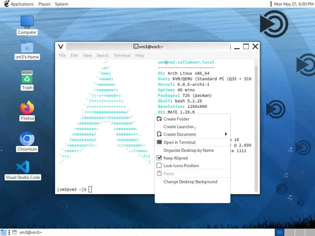
Task: Open the terminal Help menu
Action: click(140, 55)
